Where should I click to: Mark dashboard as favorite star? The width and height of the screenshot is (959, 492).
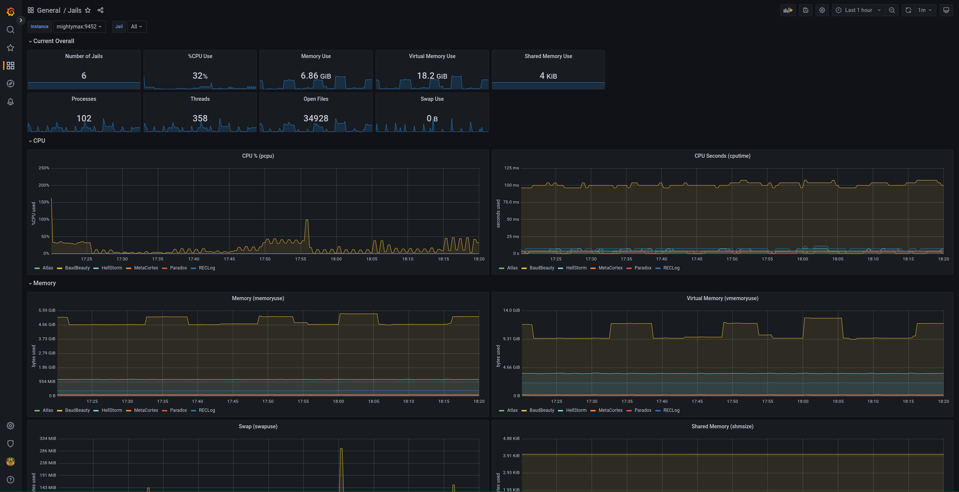[x=88, y=10]
